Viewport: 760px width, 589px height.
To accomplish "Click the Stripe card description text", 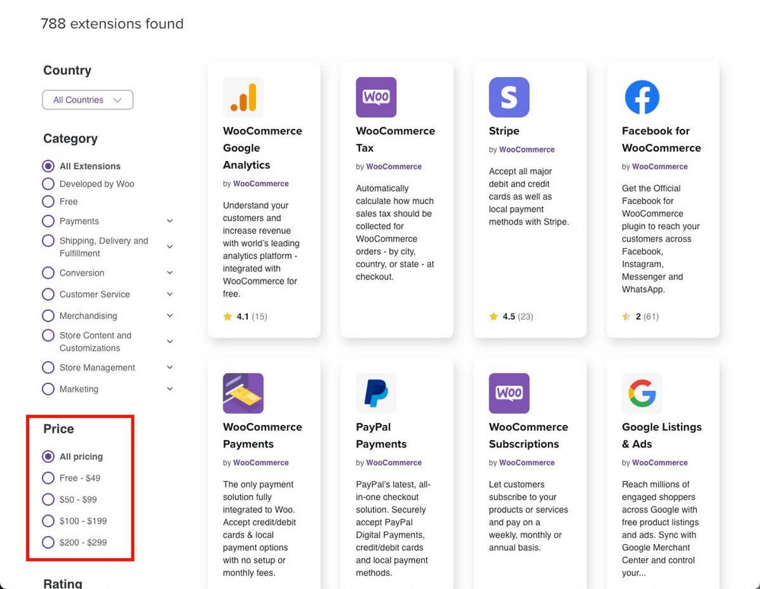I will [529, 197].
